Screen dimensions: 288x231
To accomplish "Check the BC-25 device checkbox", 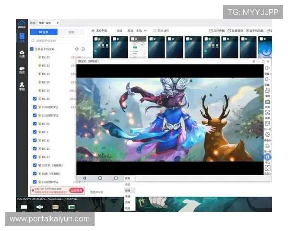I will (x=35, y=82).
